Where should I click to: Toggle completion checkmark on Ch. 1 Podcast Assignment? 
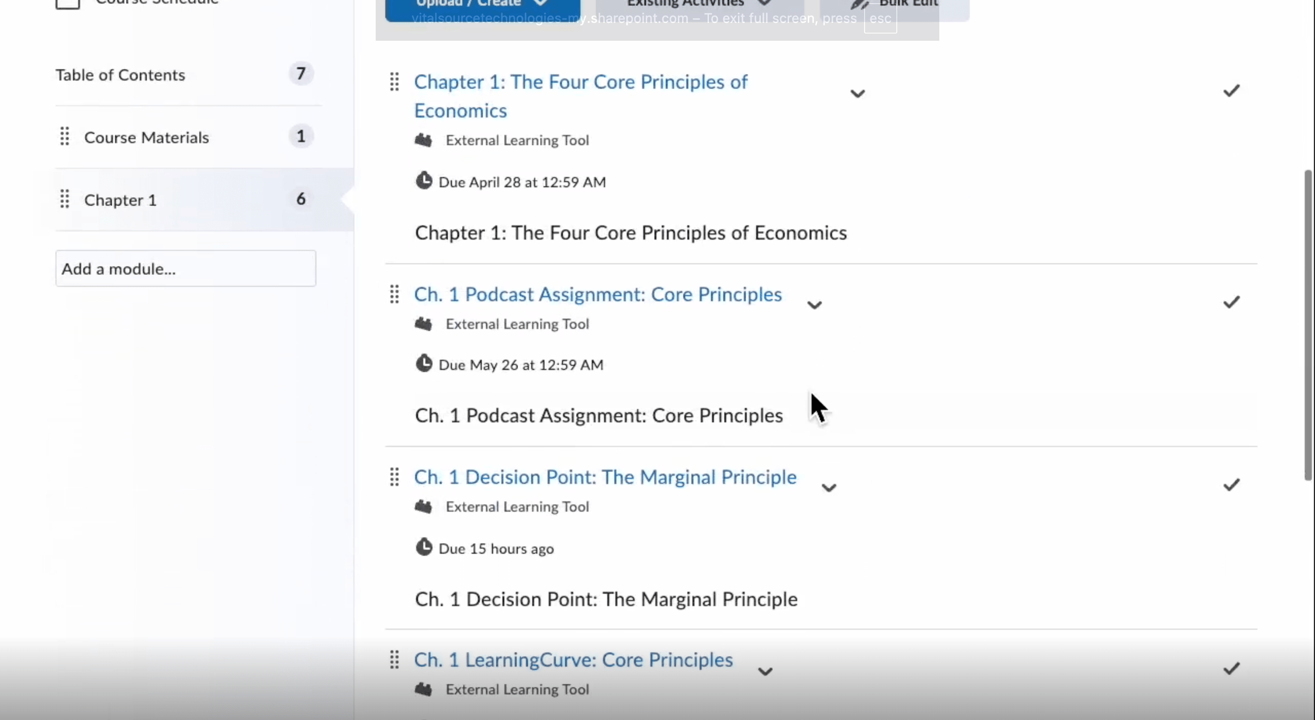[x=1231, y=302]
